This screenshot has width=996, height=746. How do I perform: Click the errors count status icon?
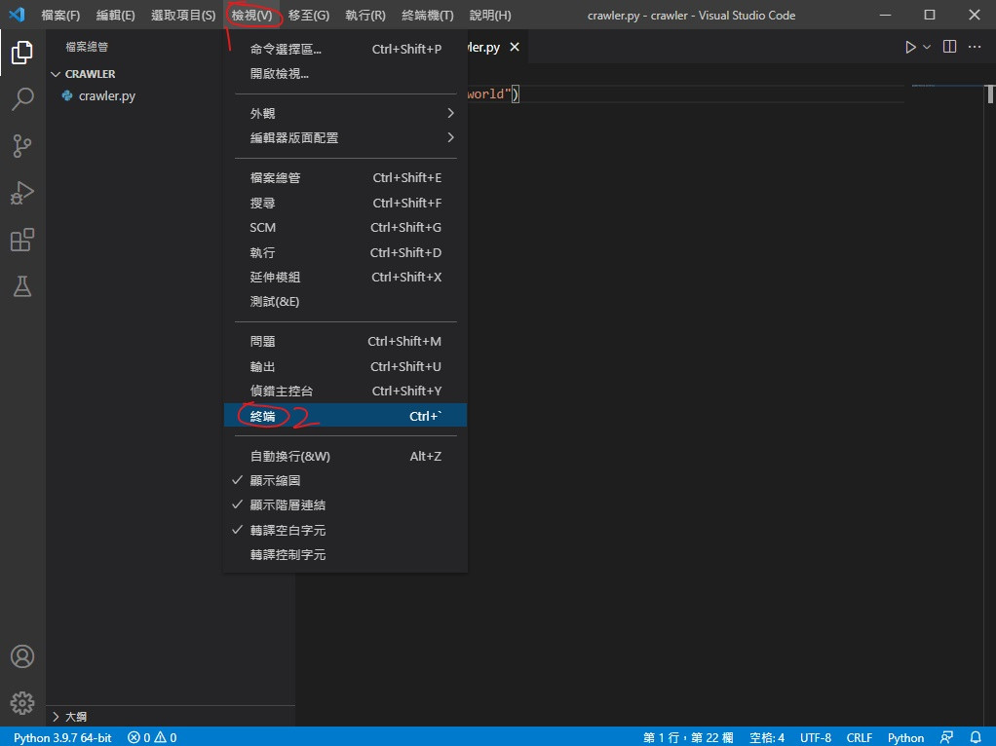coord(139,737)
